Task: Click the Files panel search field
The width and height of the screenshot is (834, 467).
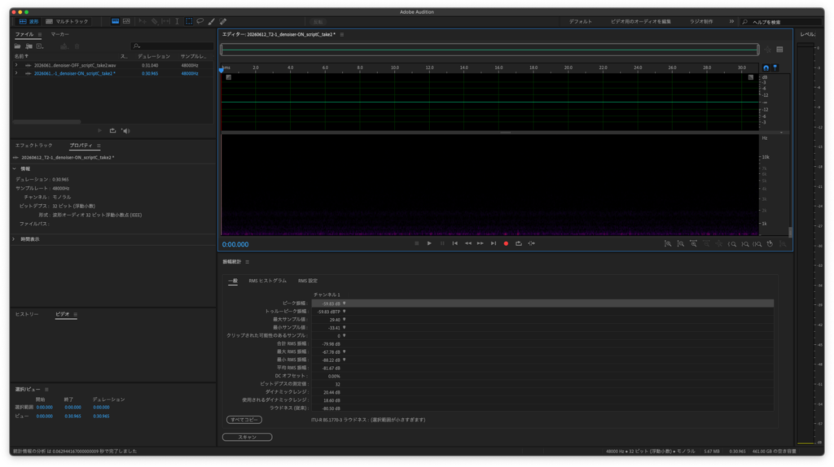Action: pos(173,46)
